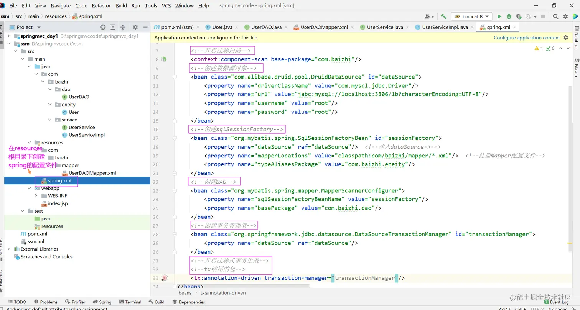Open the Event Log button

555,302
